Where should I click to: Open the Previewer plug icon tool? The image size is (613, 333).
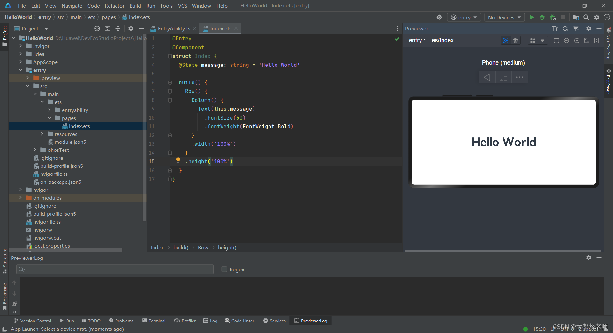pyautogui.click(x=576, y=28)
